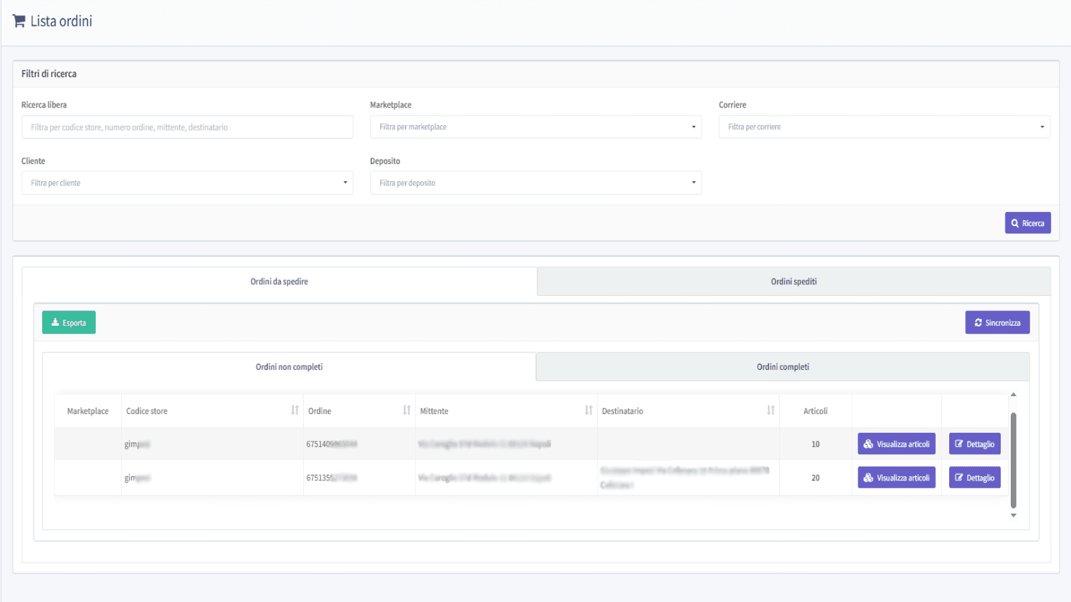Select the Ordini completi tab
Image resolution: width=1071 pixels, height=602 pixels.
click(782, 367)
